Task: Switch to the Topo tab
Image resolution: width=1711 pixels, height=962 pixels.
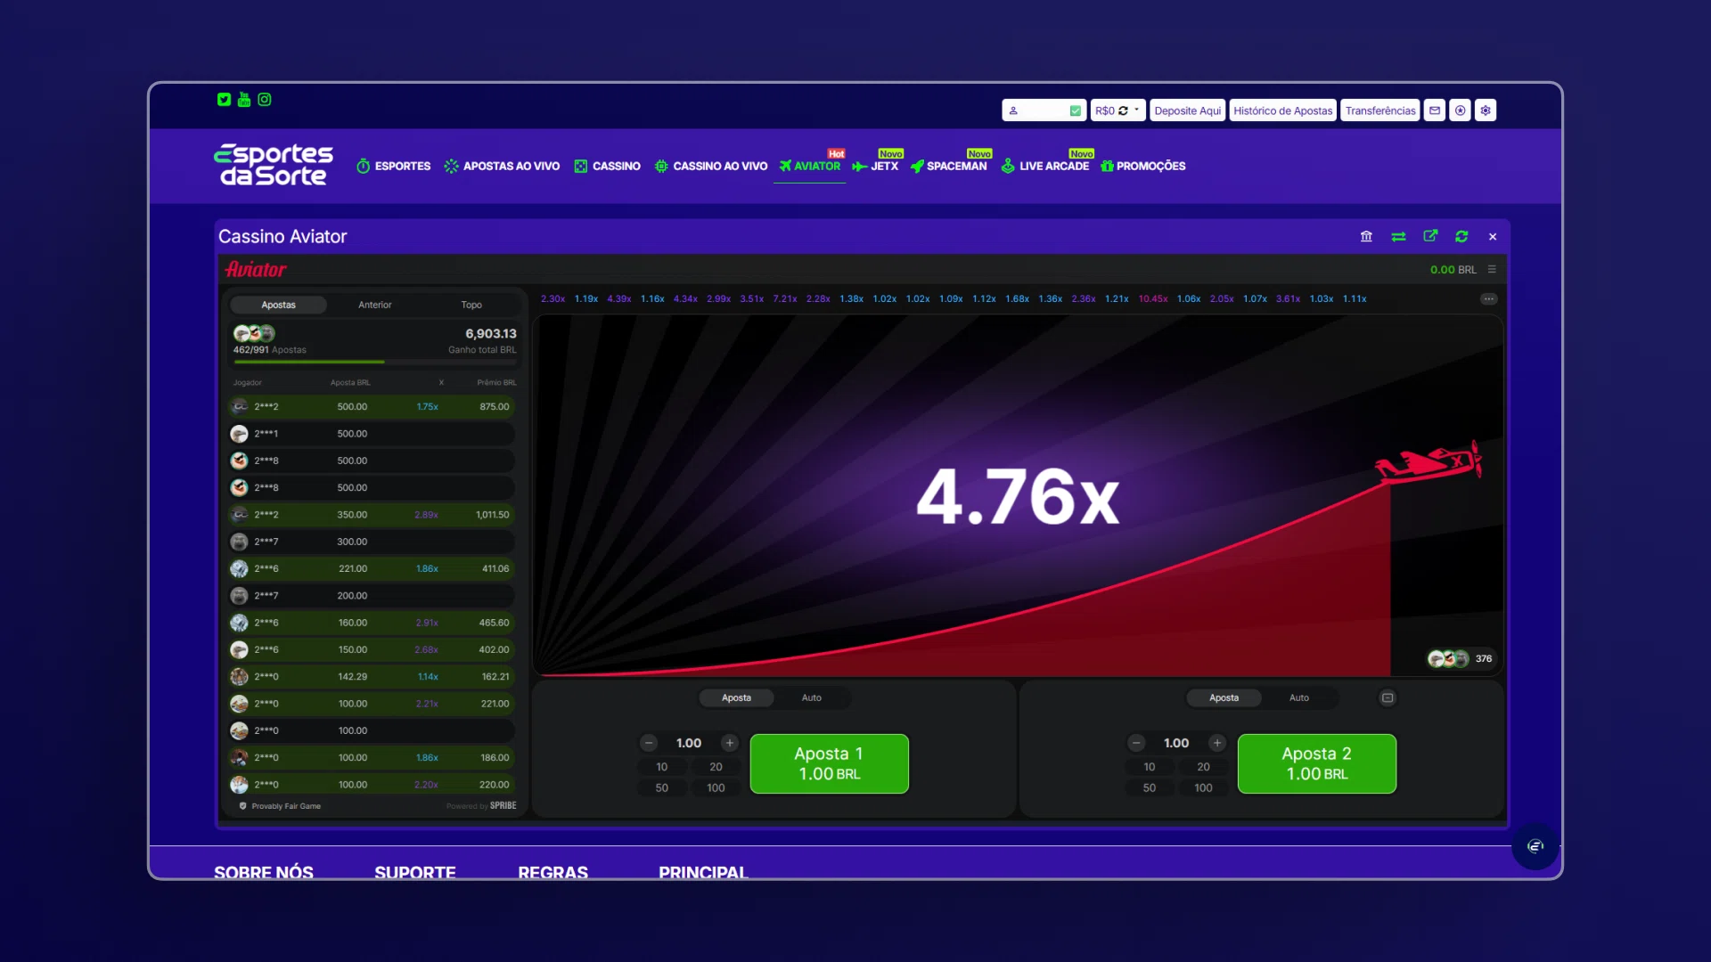Action: pyautogui.click(x=471, y=305)
